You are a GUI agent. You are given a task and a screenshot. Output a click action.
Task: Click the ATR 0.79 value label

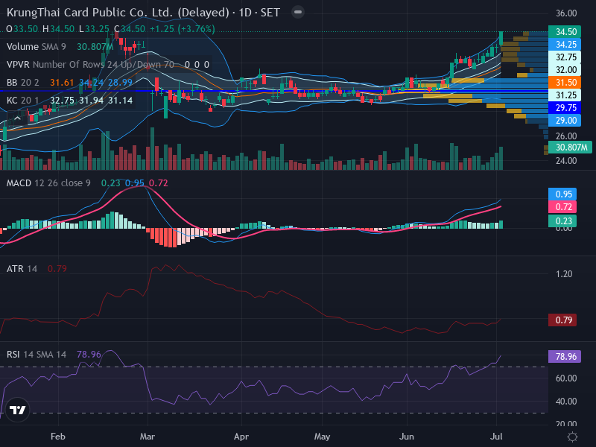coord(562,320)
